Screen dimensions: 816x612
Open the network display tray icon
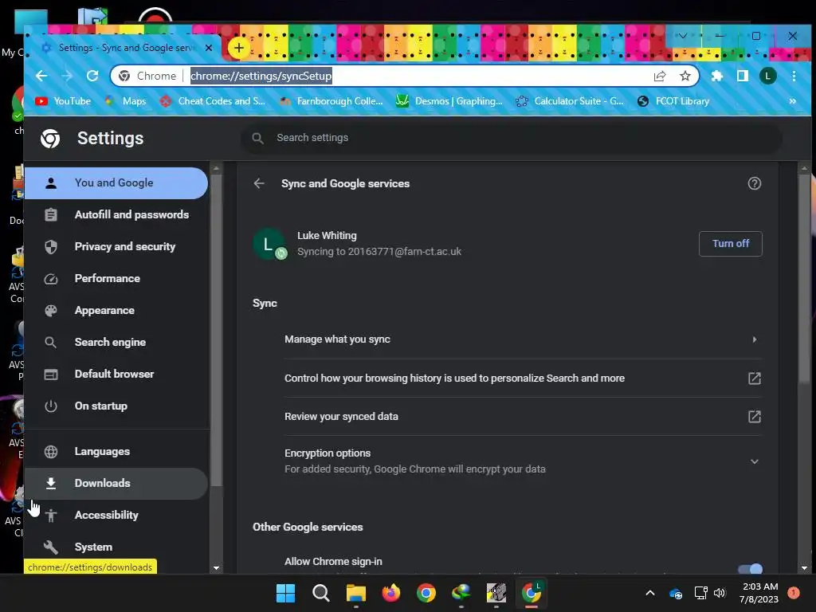tap(700, 593)
